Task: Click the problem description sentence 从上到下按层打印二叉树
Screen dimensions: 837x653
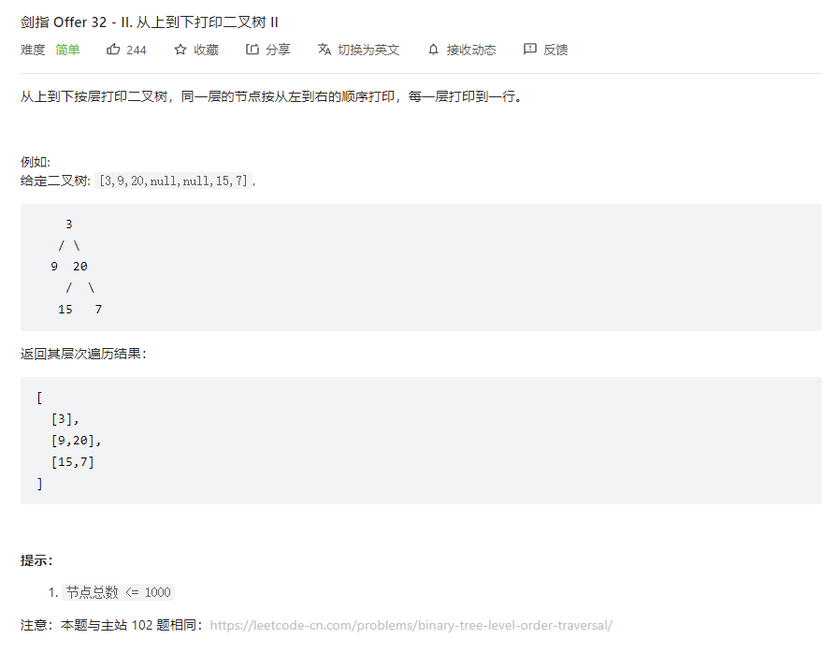Action: coord(272,96)
